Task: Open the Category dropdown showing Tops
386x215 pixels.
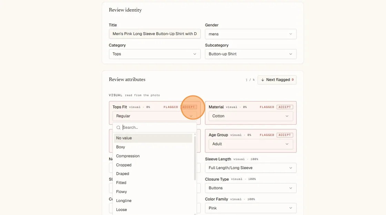Action: click(155, 54)
